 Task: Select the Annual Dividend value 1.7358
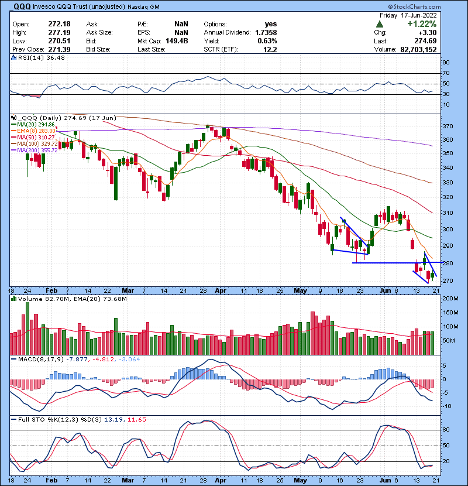pyautogui.click(x=266, y=32)
